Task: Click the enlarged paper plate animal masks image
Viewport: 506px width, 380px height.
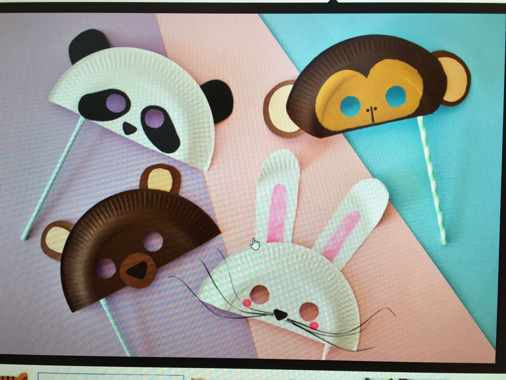Action: click(x=247, y=187)
